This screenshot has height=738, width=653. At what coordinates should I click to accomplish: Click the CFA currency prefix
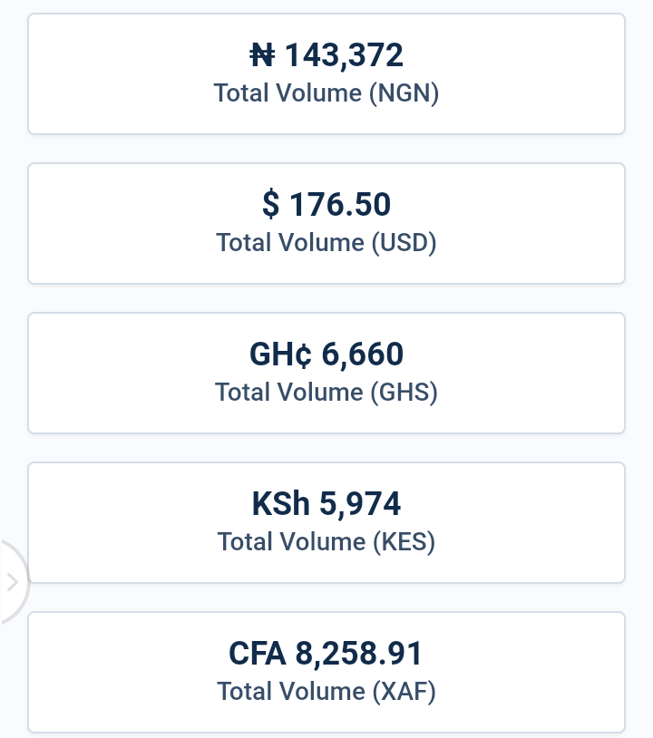257,654
